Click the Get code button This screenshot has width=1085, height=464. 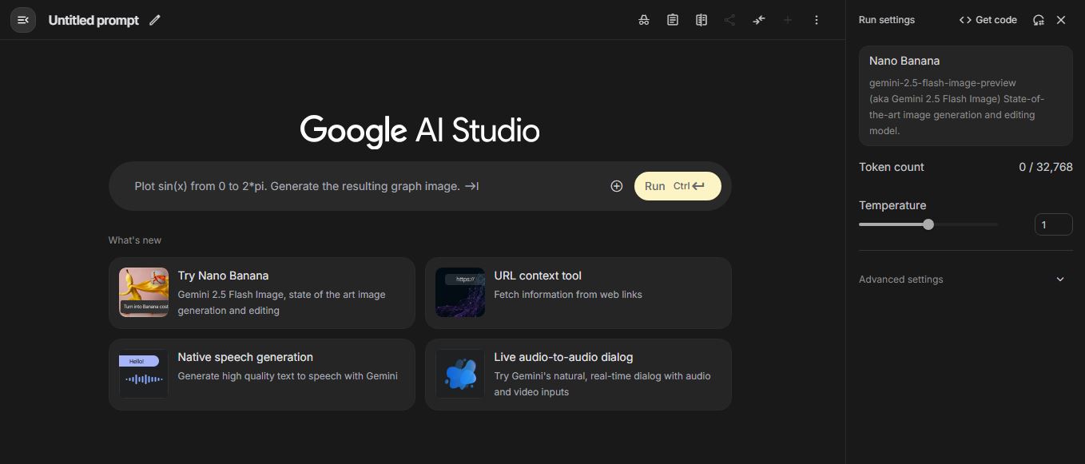point(988,20)
